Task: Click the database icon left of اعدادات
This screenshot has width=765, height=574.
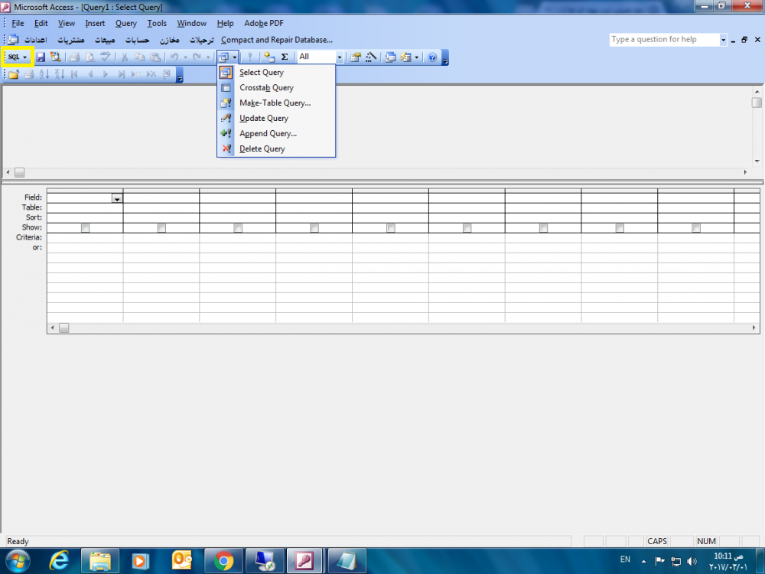Action: 13,40
